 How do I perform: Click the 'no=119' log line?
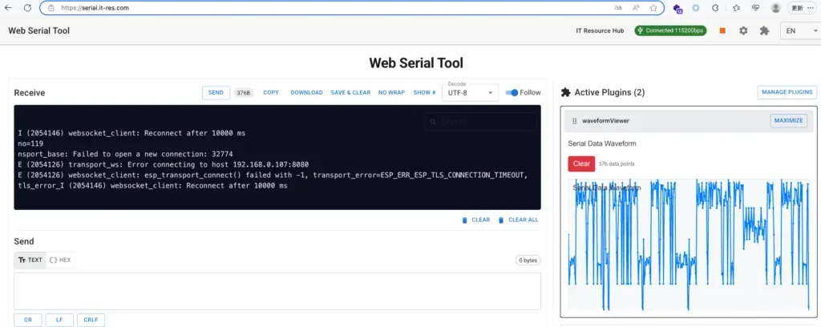(x=30, y=143)
